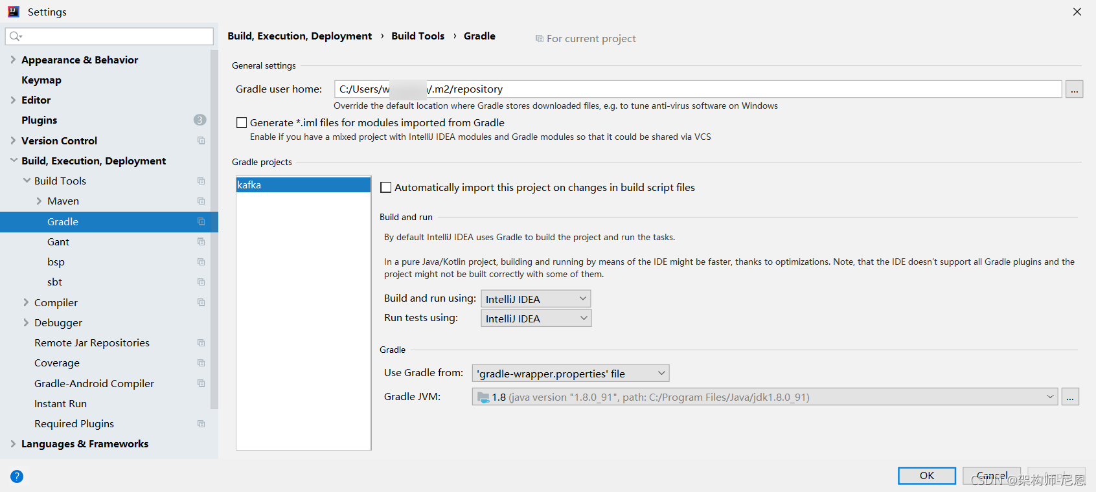1096x492 pixels.
Task: Collapse the Build Tools node
Action: pyautogui.click(x=26, y=181)
